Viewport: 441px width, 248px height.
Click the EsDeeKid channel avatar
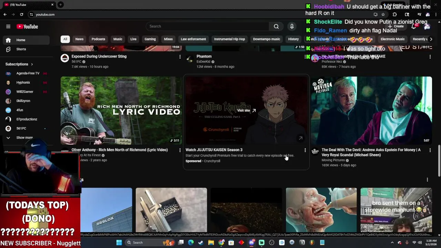[189, 58]
